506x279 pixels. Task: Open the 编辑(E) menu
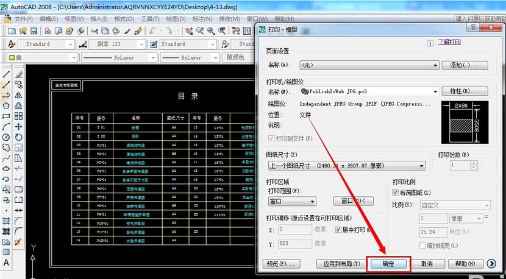tap(49, 19)
